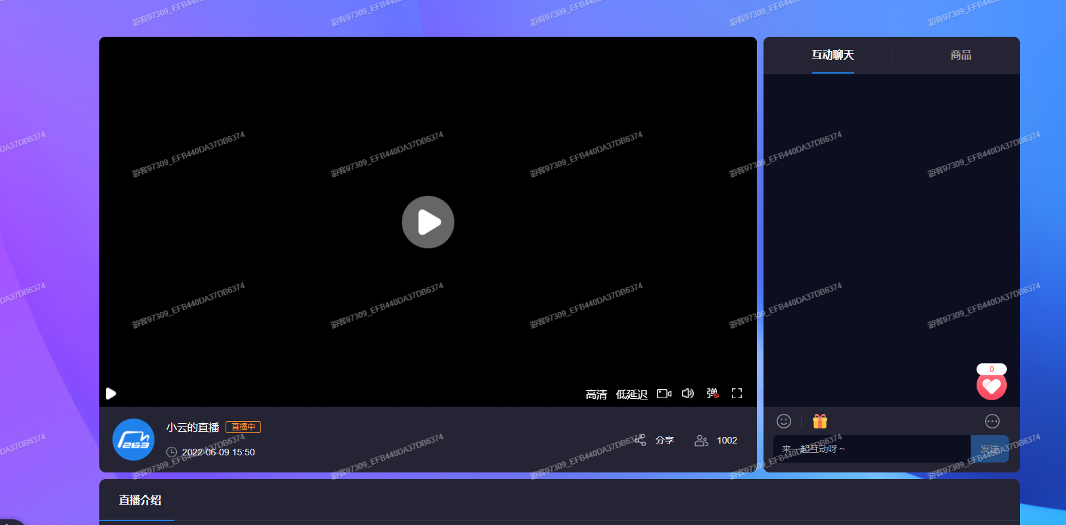This screenshot has height=525, width=1066.
Task: Open the 商品 products tab
Action: click(x=961, y=55)
